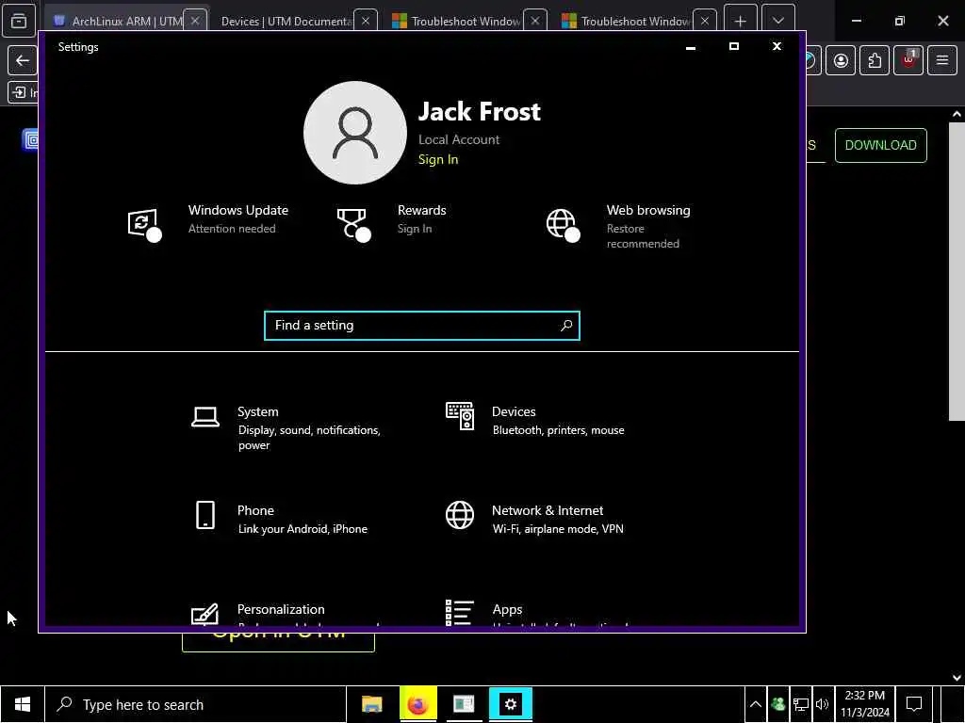Maximize the Settings window
This screenshot has width=965, height=723.
(733, 47)
